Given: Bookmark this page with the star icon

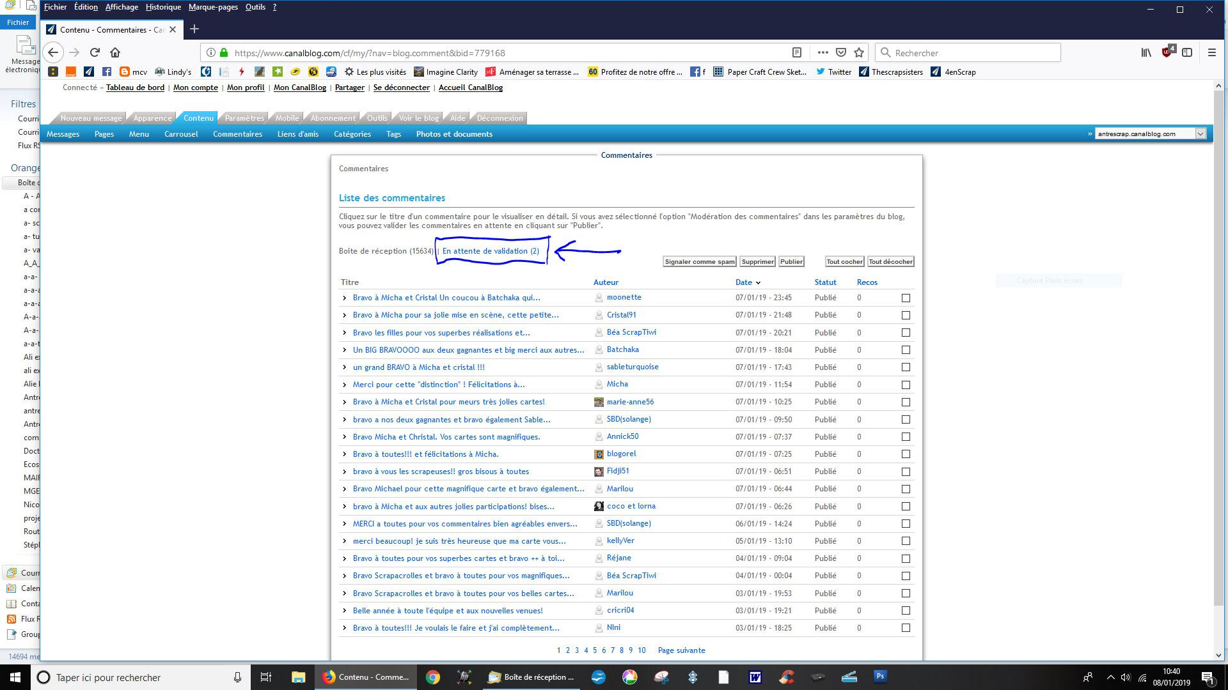Looking at the screenshot, I should [x=859, y=52].
